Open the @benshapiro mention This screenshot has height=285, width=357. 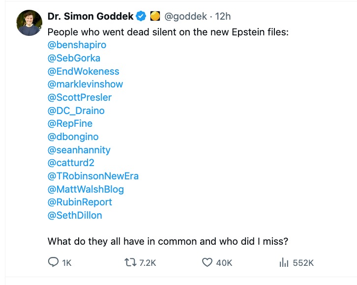77,45
